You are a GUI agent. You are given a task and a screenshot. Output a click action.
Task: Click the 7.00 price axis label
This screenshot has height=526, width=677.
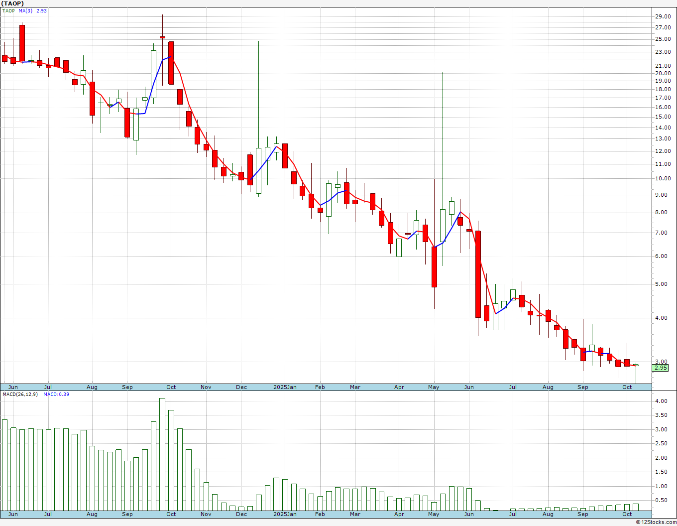point(661,233)
